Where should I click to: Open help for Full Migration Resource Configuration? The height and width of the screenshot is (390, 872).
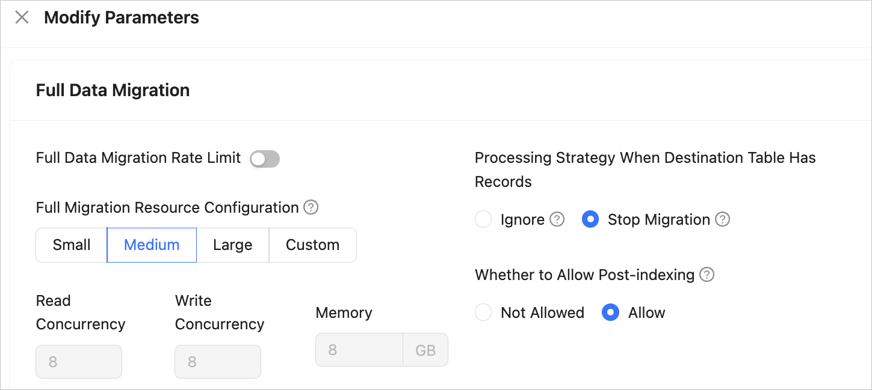pyautogui.click(x=311, y=207)
